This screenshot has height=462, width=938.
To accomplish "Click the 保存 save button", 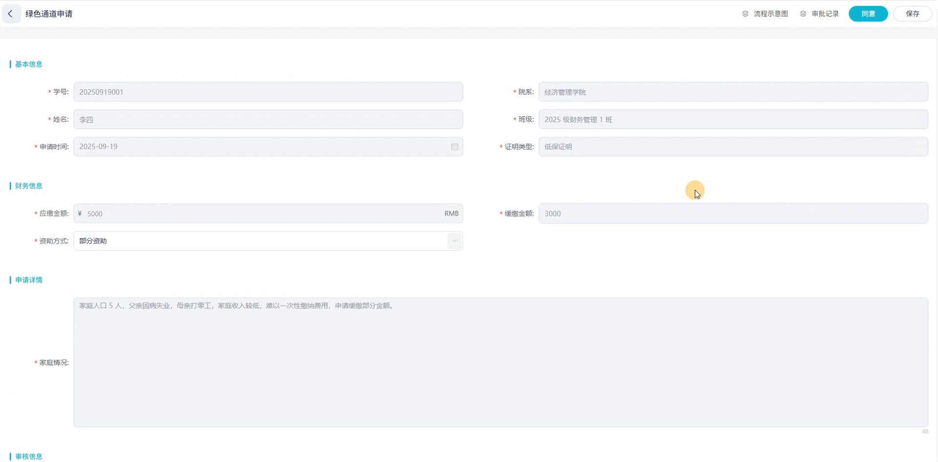I will (912, 14).
